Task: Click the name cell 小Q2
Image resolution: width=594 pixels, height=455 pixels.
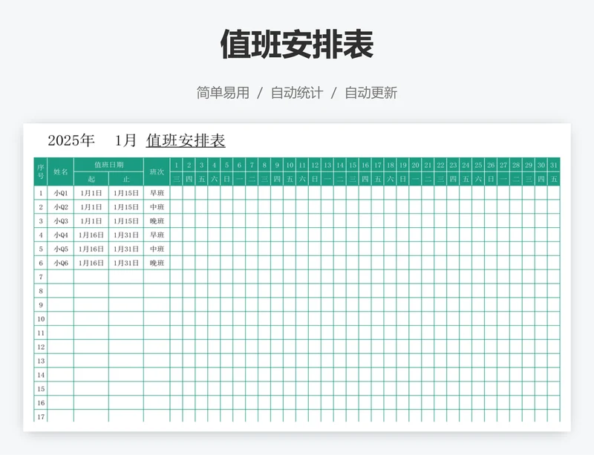Action: click(x=61, y=207)
